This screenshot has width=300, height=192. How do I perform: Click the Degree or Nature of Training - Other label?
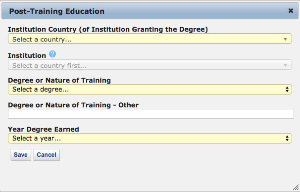pos(73,105)
